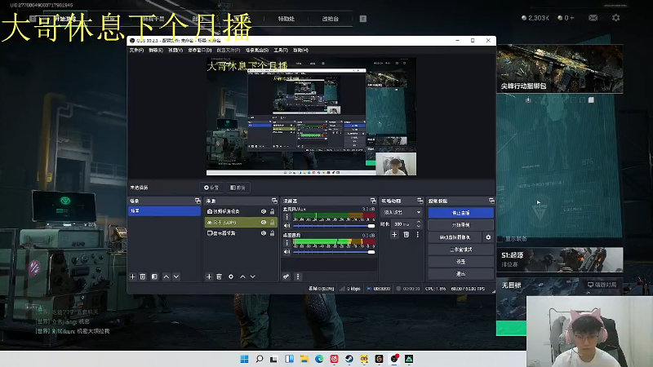Screen dimensions: 653x367
Task: Click 开始录制 to start recording
Action: pyautogui.click(x=460, y=225)
